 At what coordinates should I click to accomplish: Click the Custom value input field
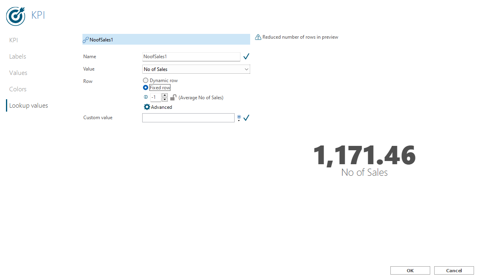(x=188, y=118)
